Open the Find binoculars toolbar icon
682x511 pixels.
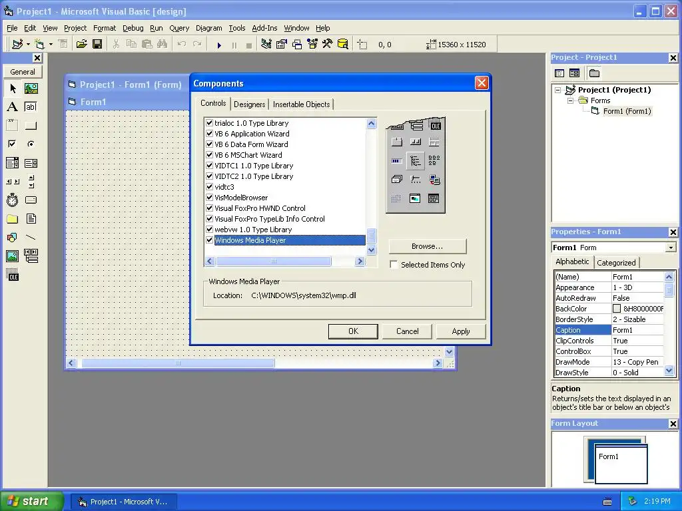point(163,45)
